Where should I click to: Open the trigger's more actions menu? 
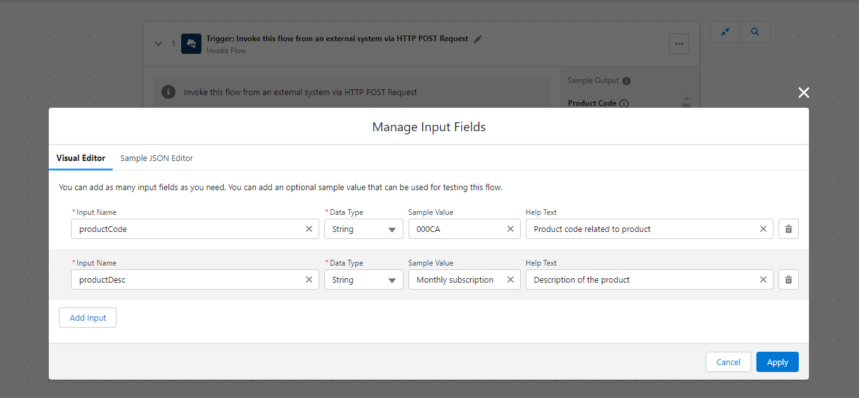pyautogui.click(x=678, y=43)
